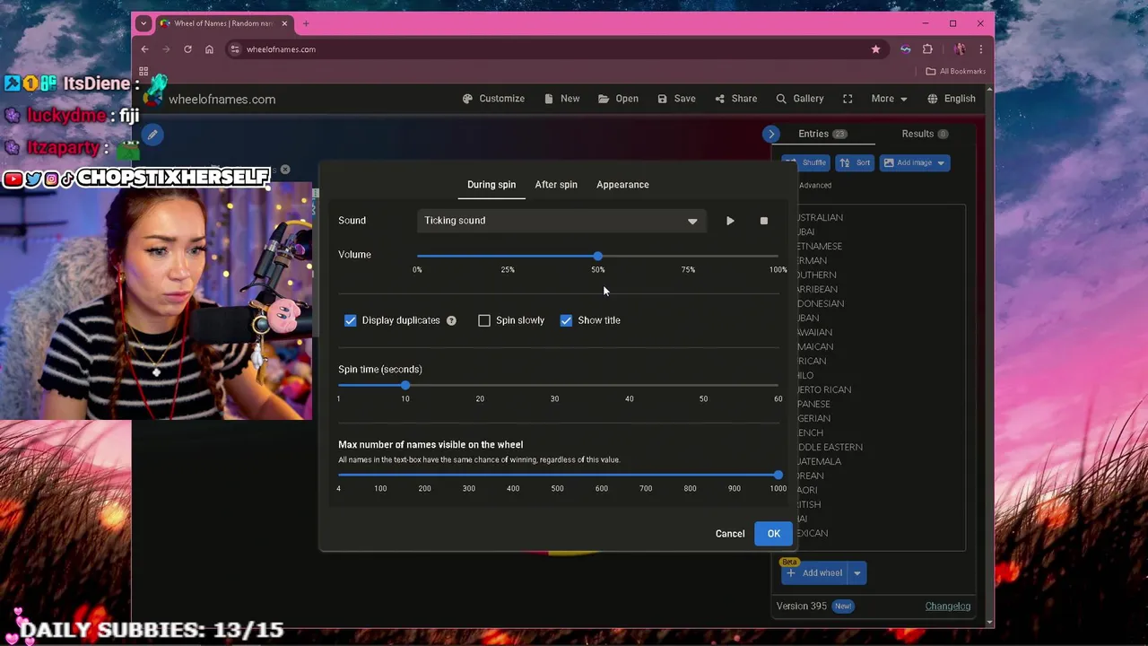
Task: Open the English language selector
Action: click(952, 99)
